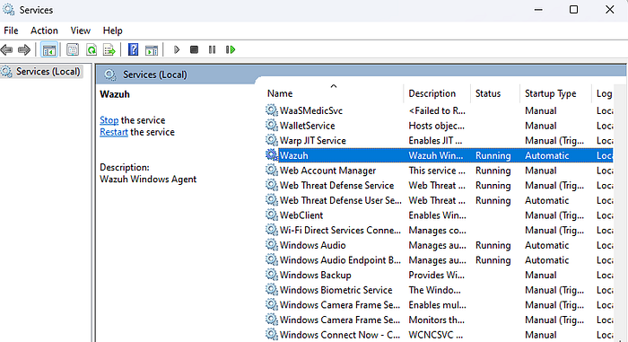Click the gear icon beside WebClient
The image size is (628, 342).
[x=272, y=215]
